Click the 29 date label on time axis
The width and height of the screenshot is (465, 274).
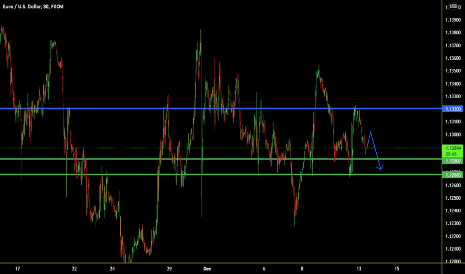point(169,269)
